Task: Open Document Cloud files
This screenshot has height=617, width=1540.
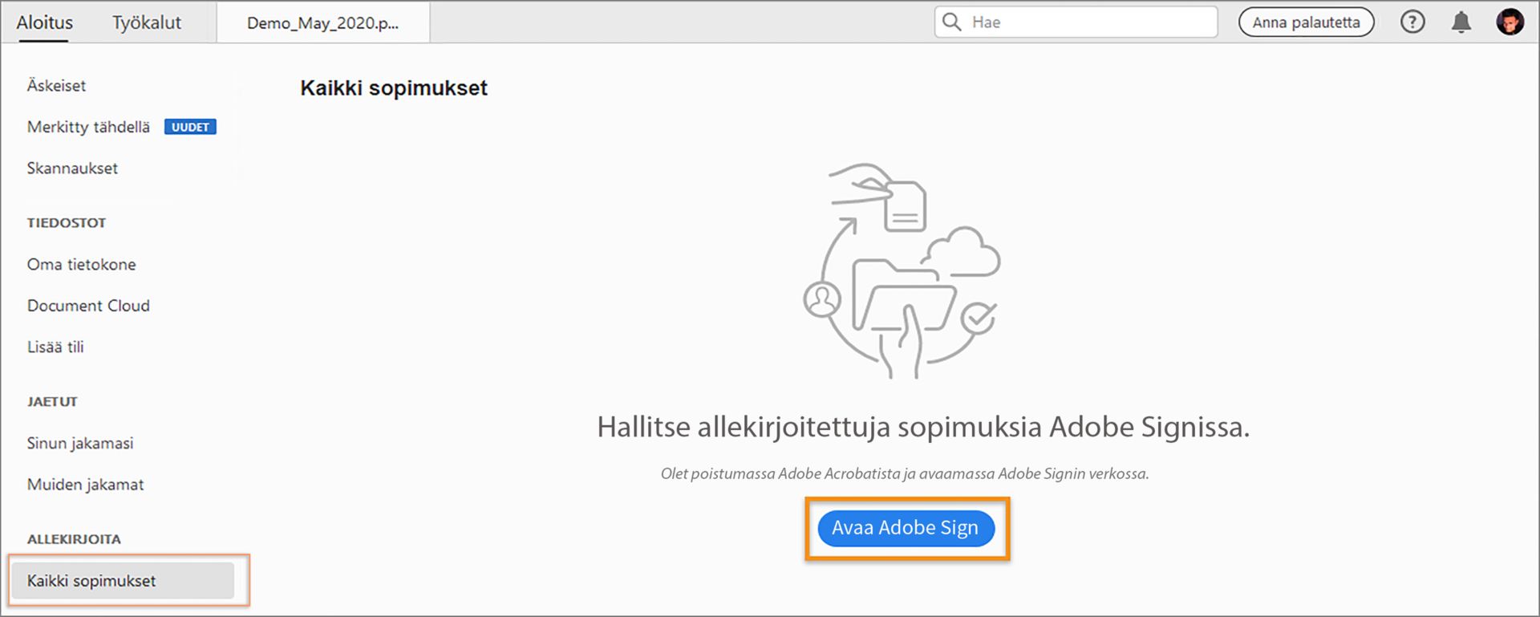Action: coord(88,306)
